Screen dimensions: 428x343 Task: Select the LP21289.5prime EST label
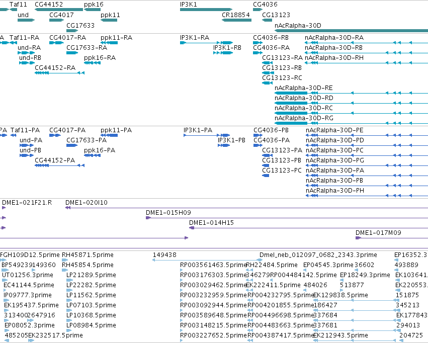[92, 275]
